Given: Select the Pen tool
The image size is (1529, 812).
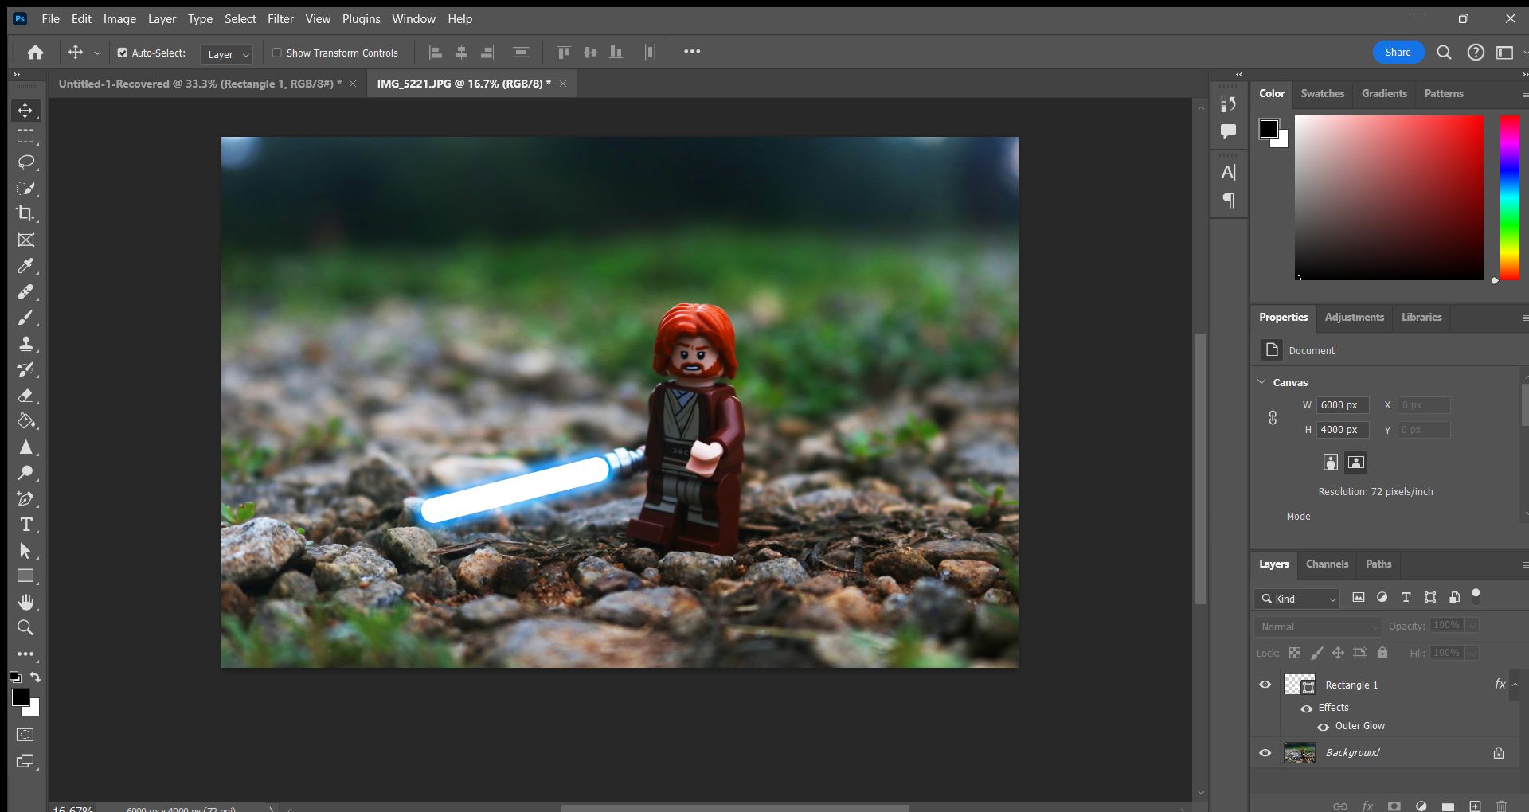Looking at the screenshot, I should point(25,499).
